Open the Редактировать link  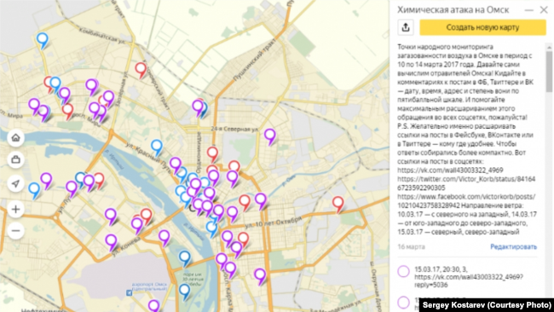(x=513, y=246)
